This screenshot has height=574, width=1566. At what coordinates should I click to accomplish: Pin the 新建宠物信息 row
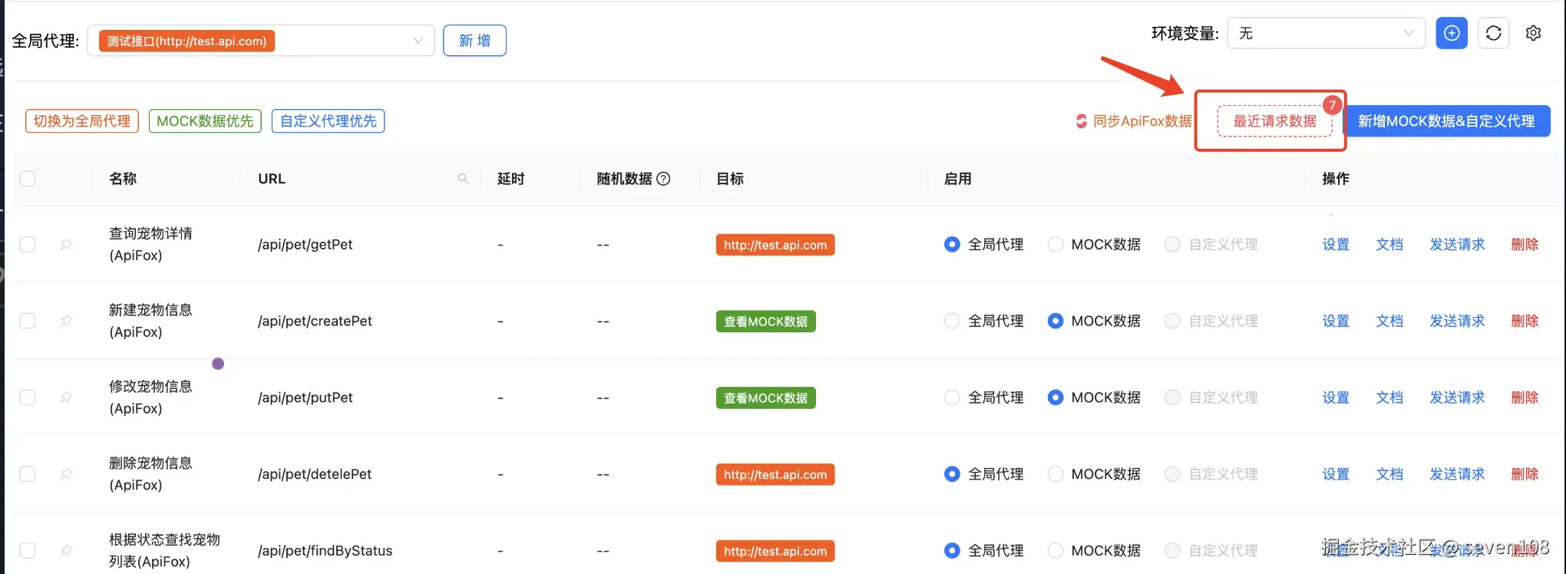click(66, 321)
